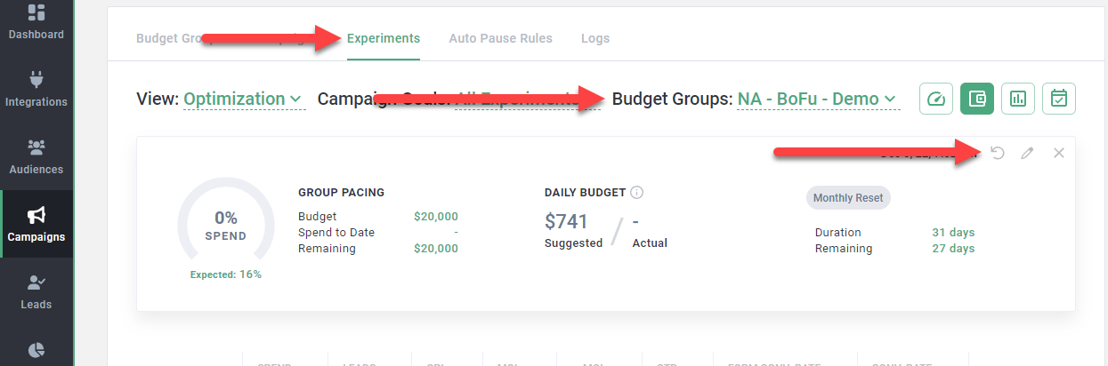Switch to the bar chart view

pyautogui.click(x=1018, y=99)
